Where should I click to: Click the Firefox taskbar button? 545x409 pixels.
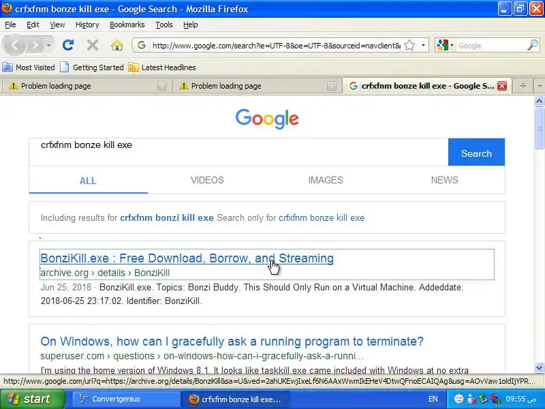pyautogui.click(x=235, y=399)
